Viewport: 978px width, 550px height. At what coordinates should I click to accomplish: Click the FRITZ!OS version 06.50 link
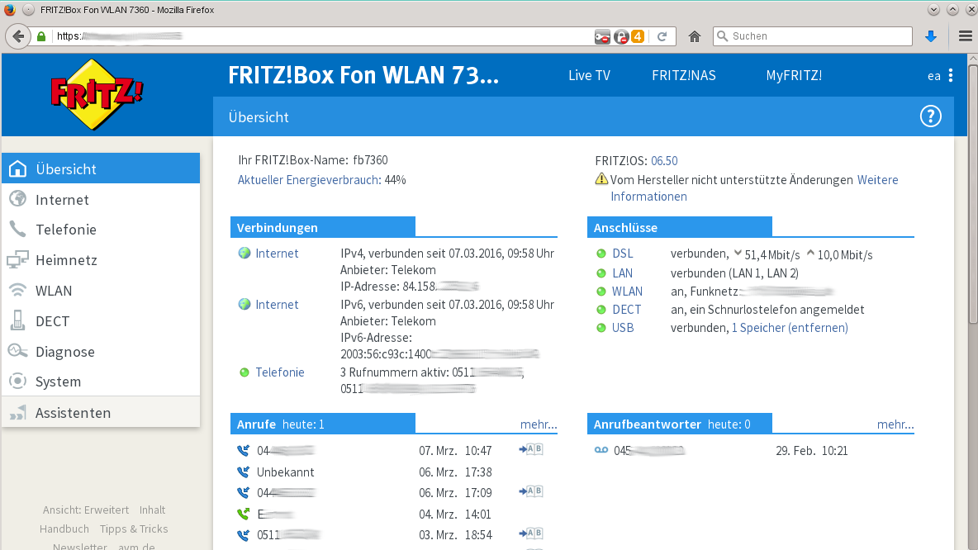pyautogui.click(x=664, y=161)
